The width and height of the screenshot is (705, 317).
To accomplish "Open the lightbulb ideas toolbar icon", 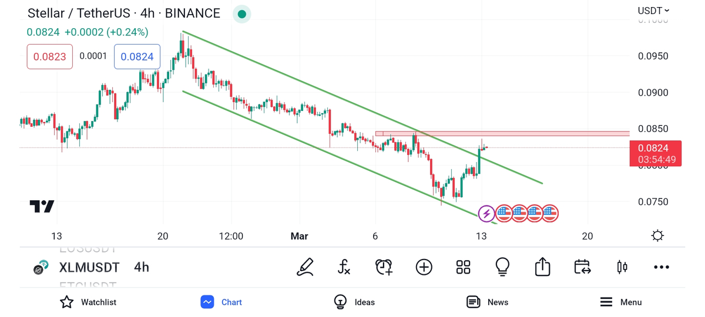I will pos(502,267).
